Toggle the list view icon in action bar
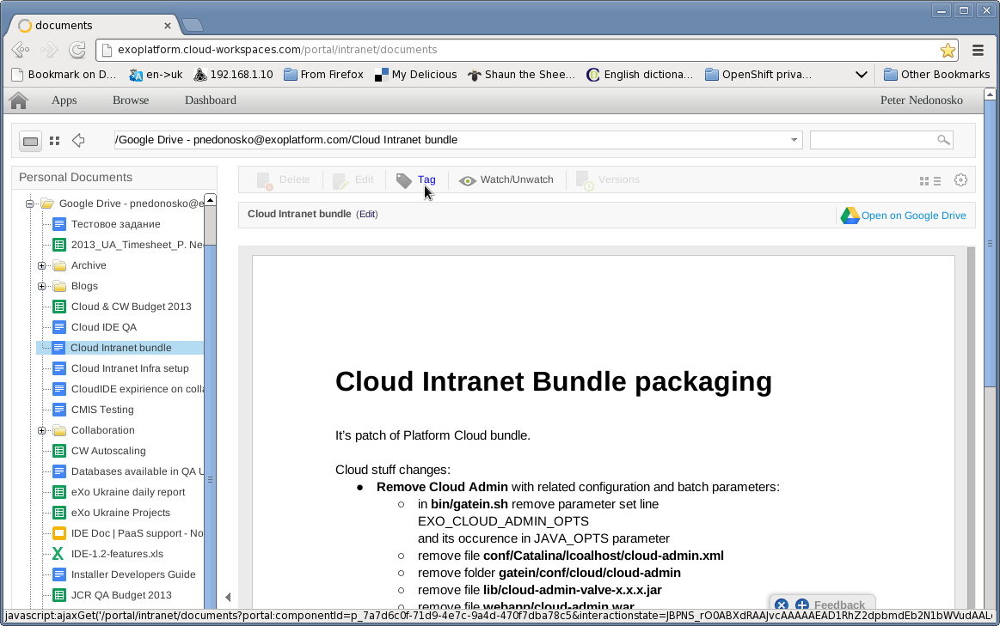1000x626 pixels. point(937,181)
